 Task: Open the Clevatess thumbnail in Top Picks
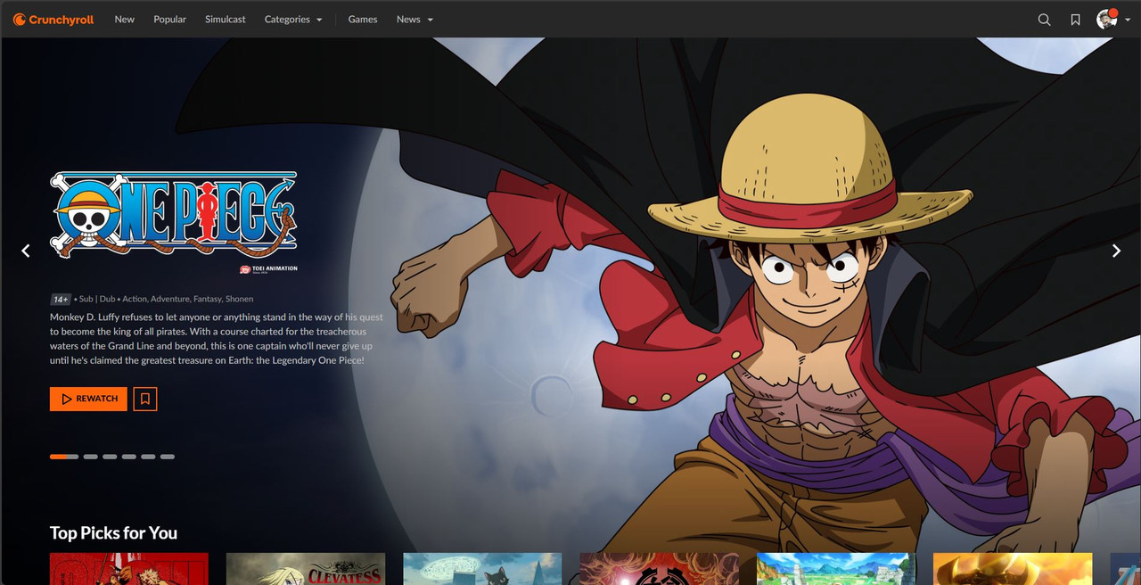306,569
